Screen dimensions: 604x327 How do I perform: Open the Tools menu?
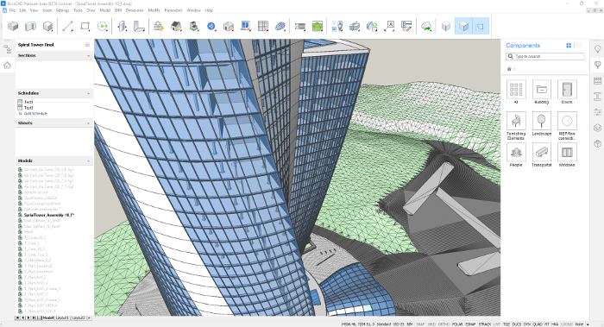(78, 10)
